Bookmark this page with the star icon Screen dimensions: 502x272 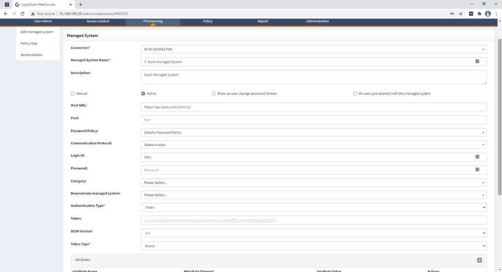[461, 14]
